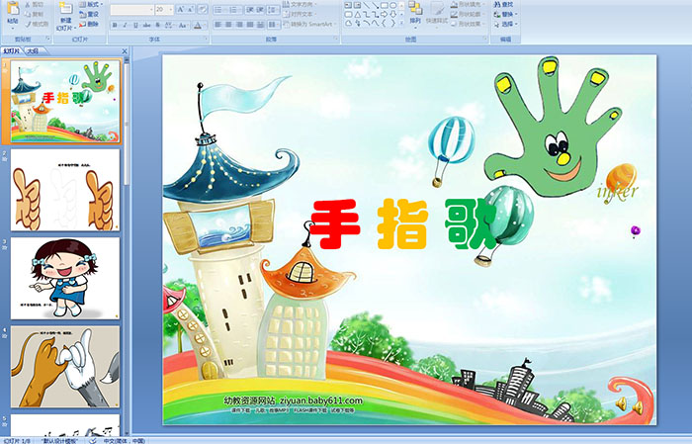Click Convert to SmartArt button

point(309,24)
